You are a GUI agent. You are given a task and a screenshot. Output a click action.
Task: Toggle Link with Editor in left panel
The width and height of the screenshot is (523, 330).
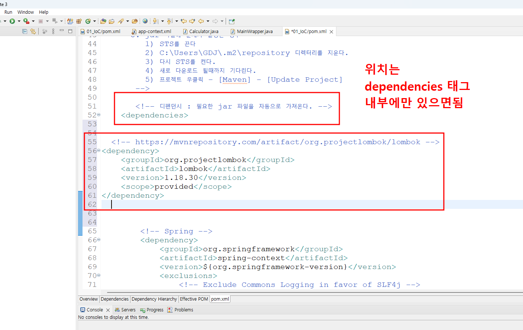33,31
